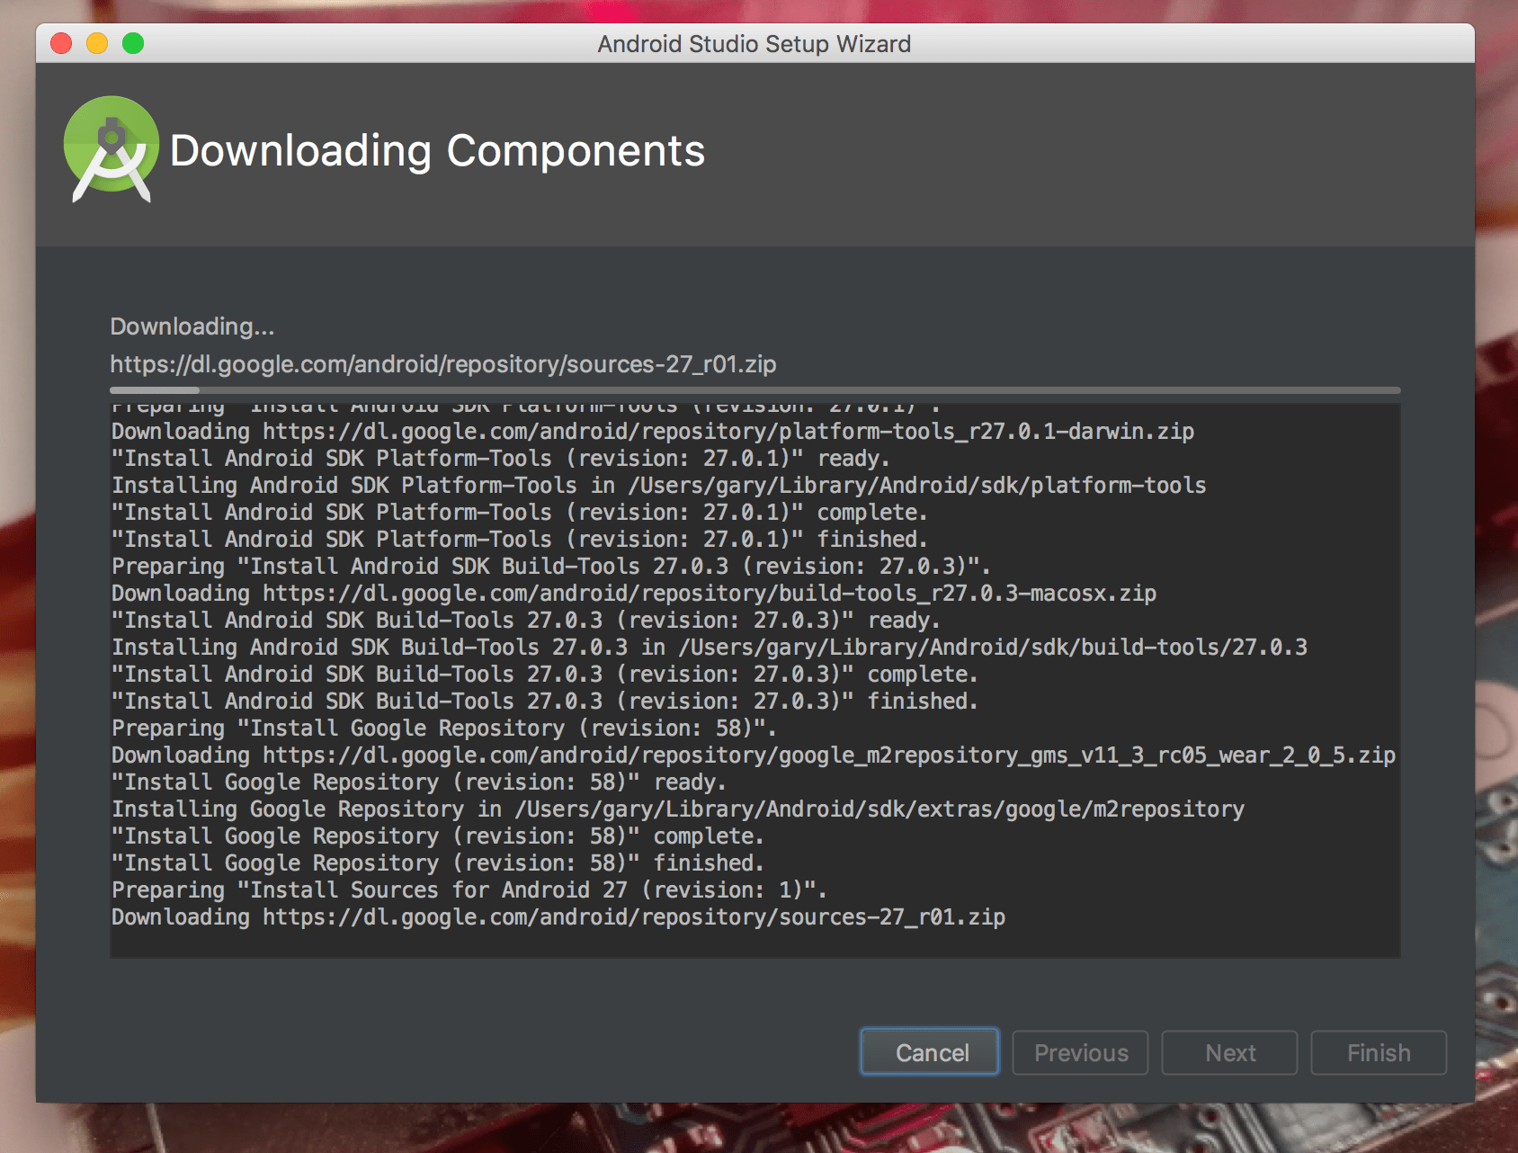1518x1153 pixels.
Task: Click the Downloading... status label
Action: (x=192, y=326)
